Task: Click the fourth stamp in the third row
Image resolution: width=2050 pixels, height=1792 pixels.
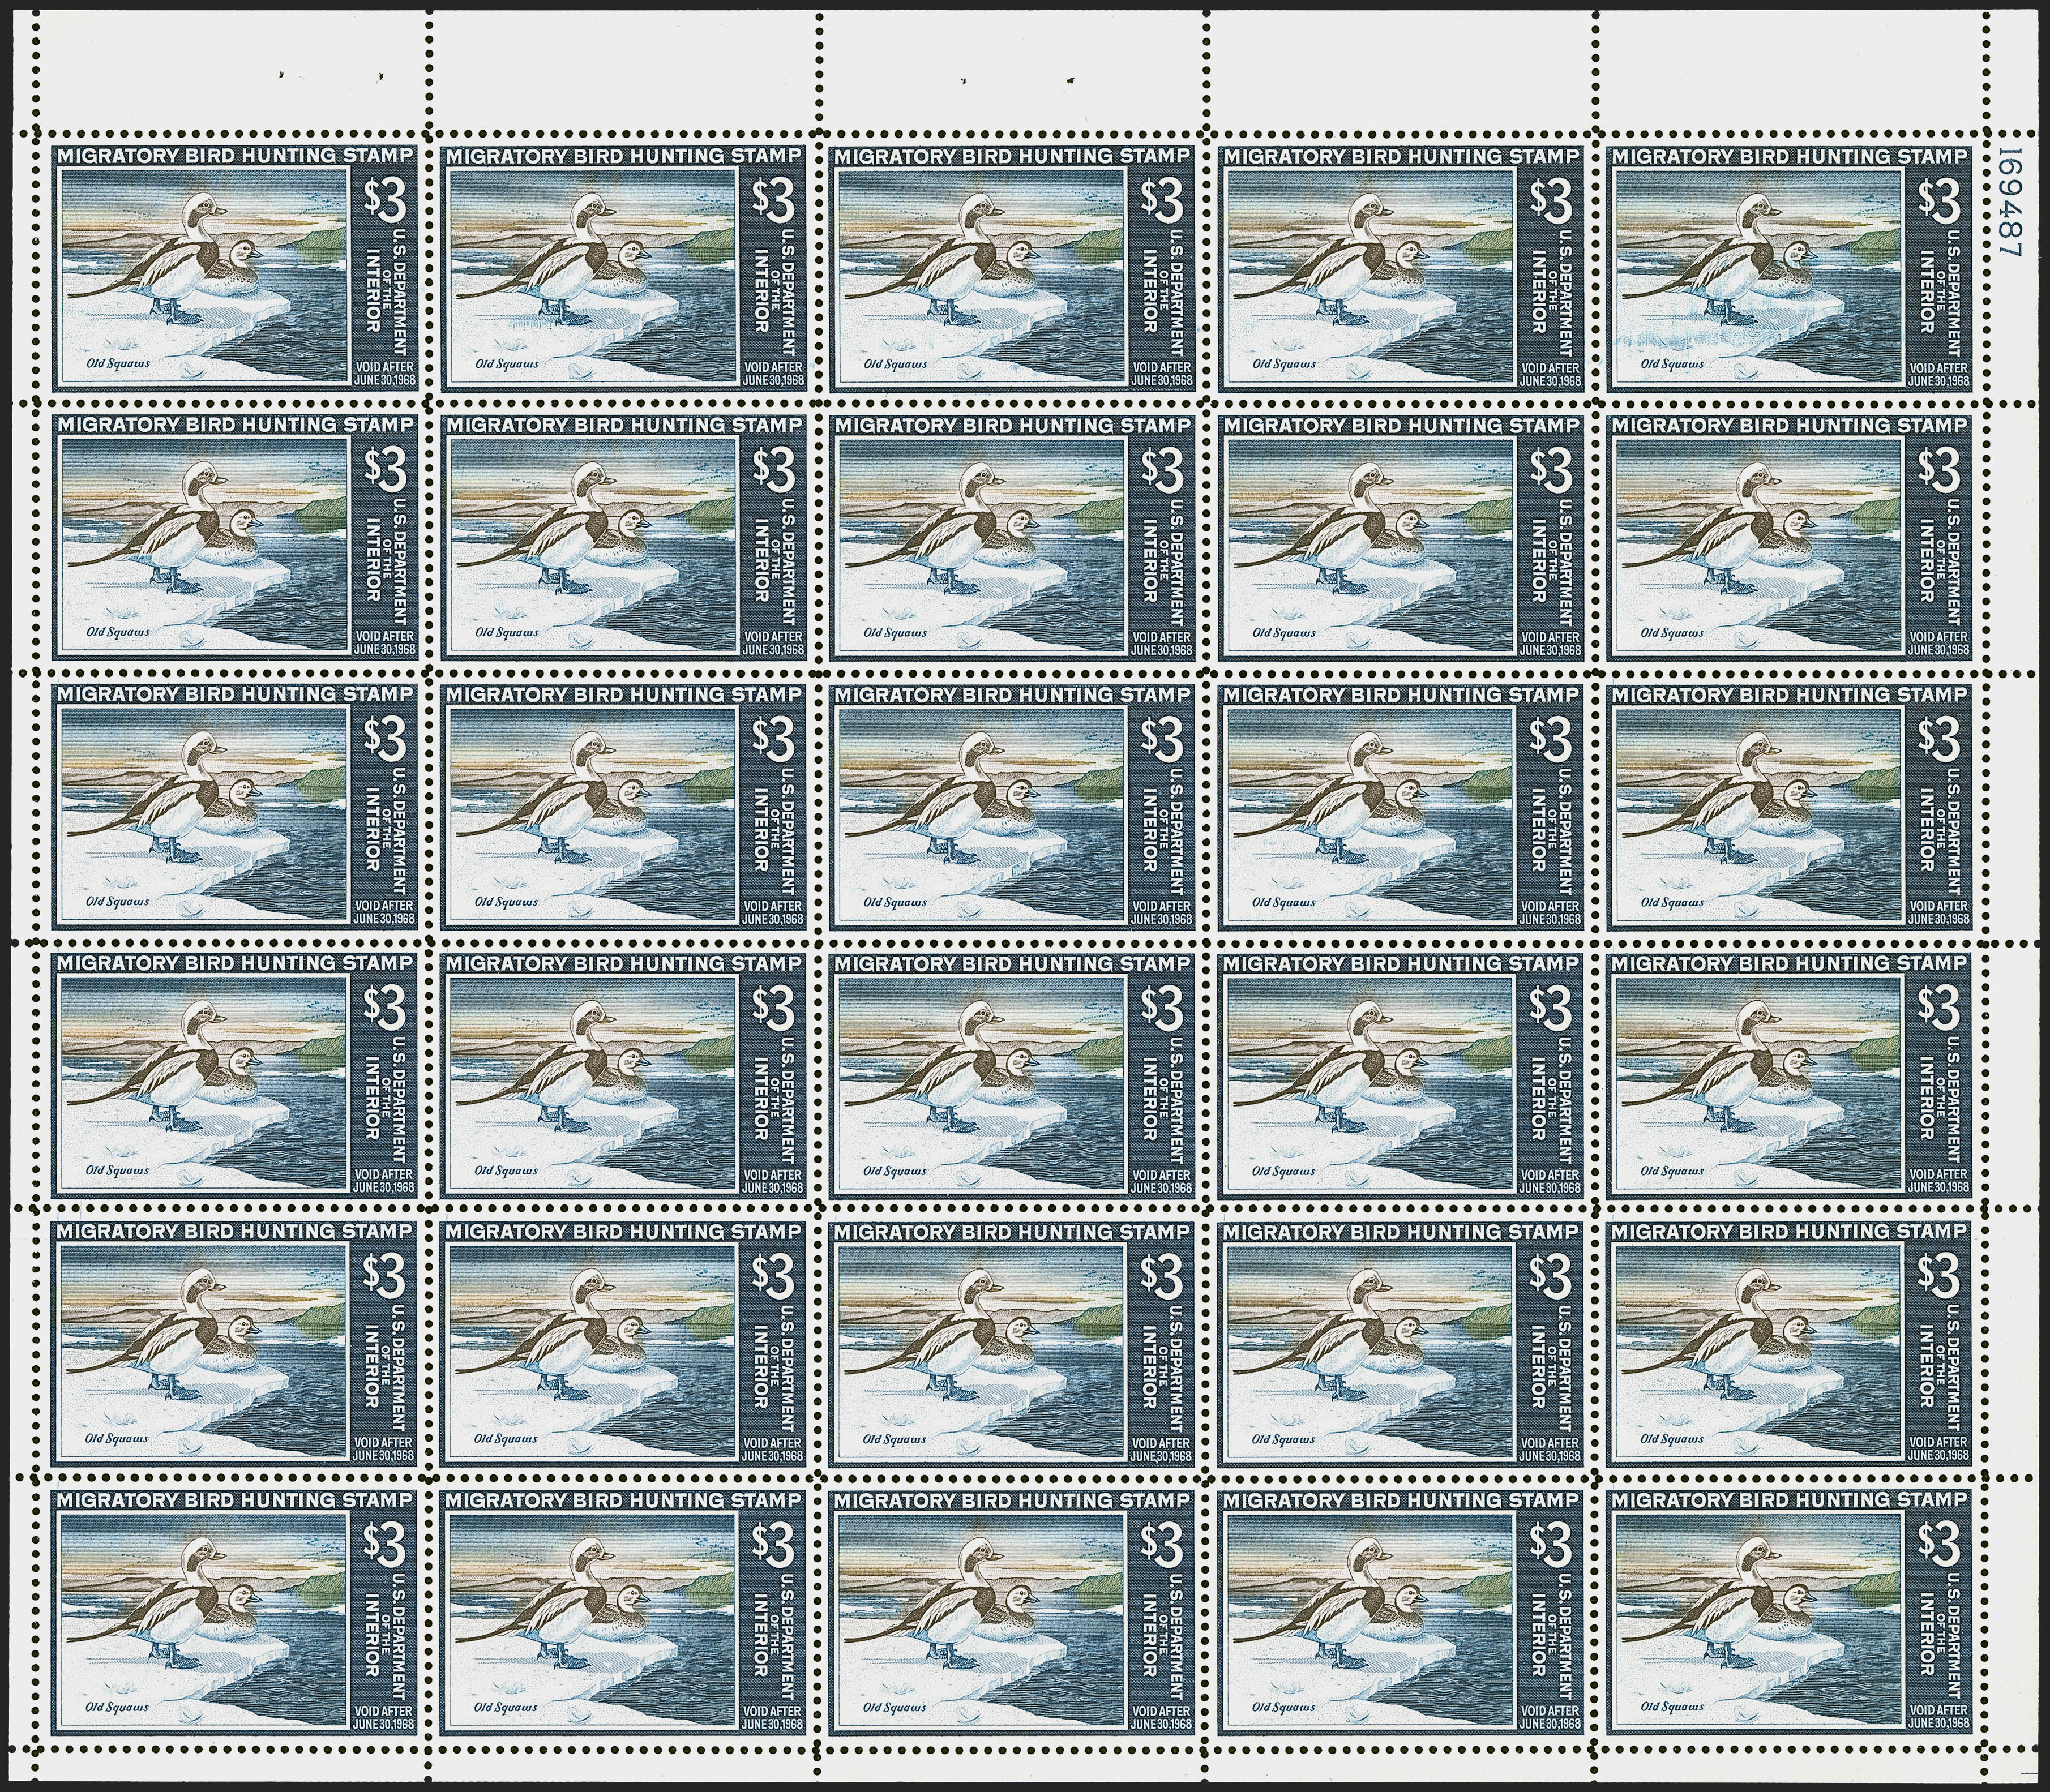Action: pyautogui.click(x=1401, y=809)
